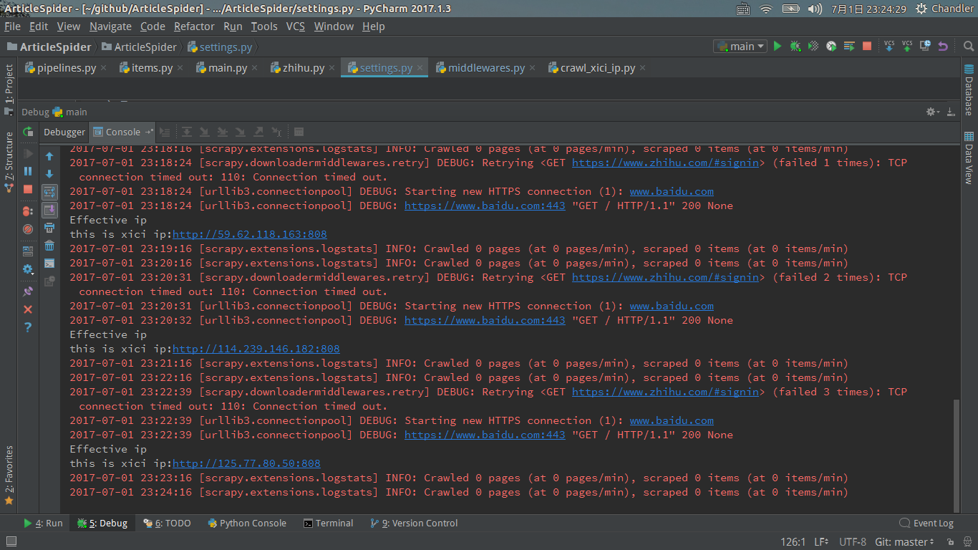This screenshot has height=550, width=978.
Task: Open the Refactor menu
Action: point(194,26)
